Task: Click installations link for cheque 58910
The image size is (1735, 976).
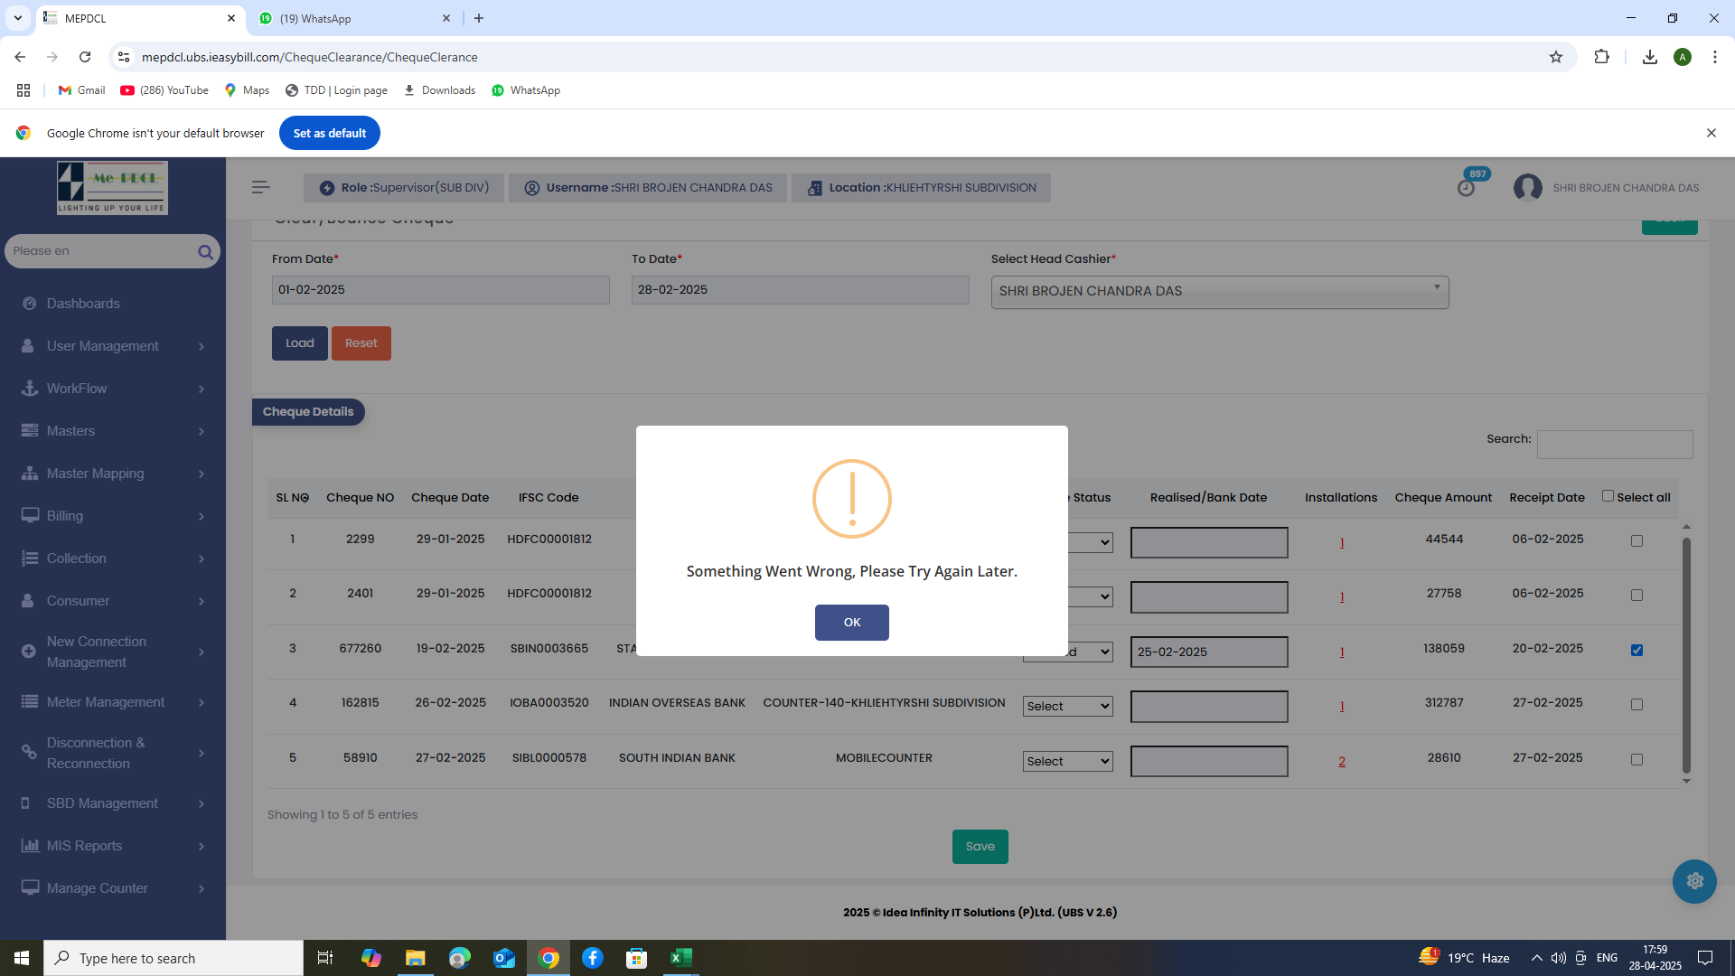Action: tap(1341, 762)
